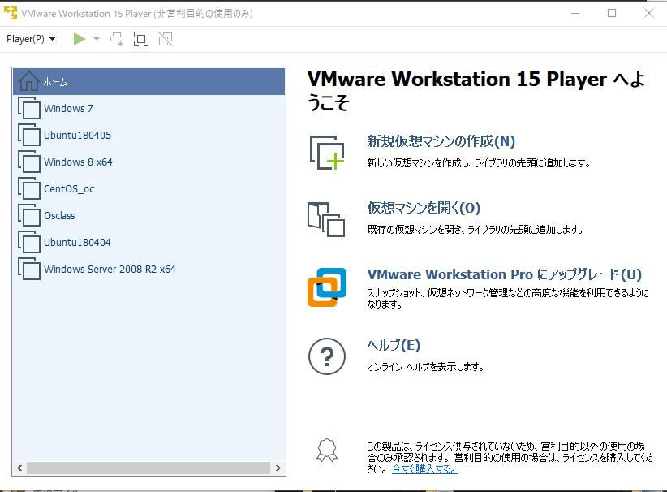Click the library horizontal scrollbar track
This screenshot has width=667, height=492.
pos(148,468)
